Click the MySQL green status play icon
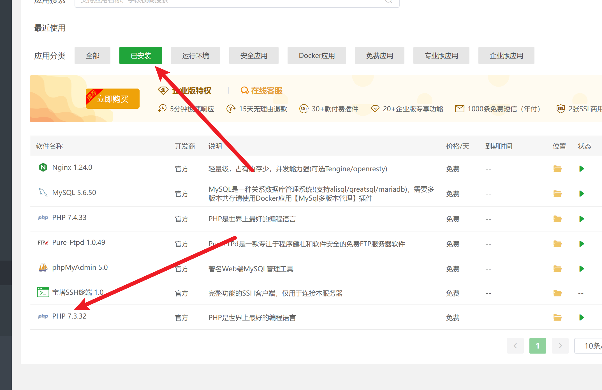 pos(582,194)
